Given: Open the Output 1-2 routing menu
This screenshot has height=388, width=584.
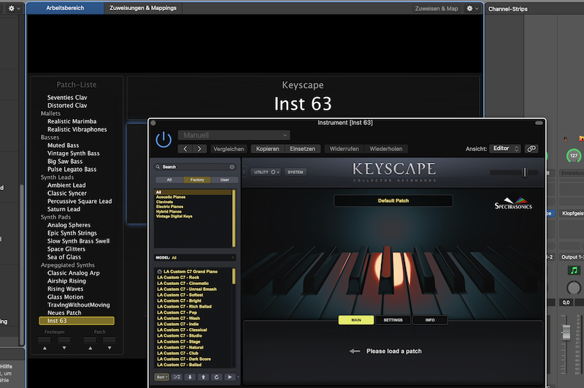Looking at the screenshot, I should coord(572,257).
